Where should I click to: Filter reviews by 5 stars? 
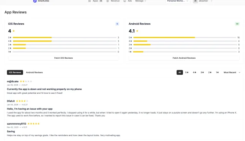click(x=187, y=72)
